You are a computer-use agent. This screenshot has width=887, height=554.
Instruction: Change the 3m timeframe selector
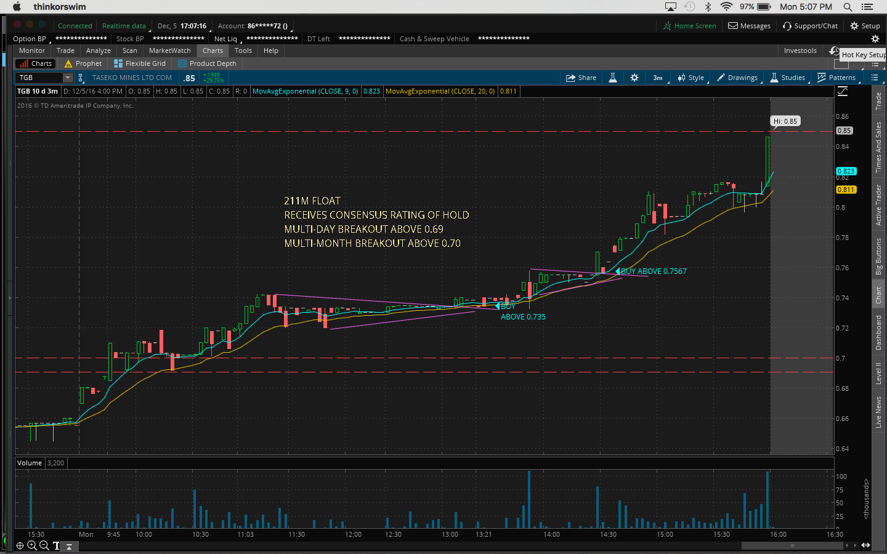pos(658,78)
